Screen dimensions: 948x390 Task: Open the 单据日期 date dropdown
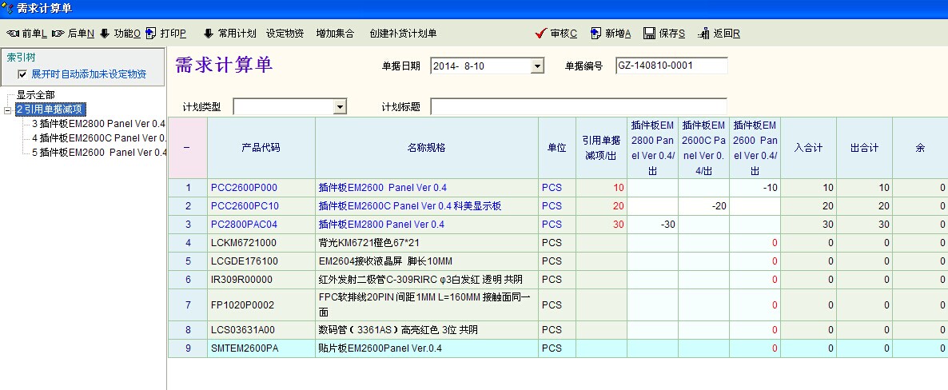tap(537, 66)
